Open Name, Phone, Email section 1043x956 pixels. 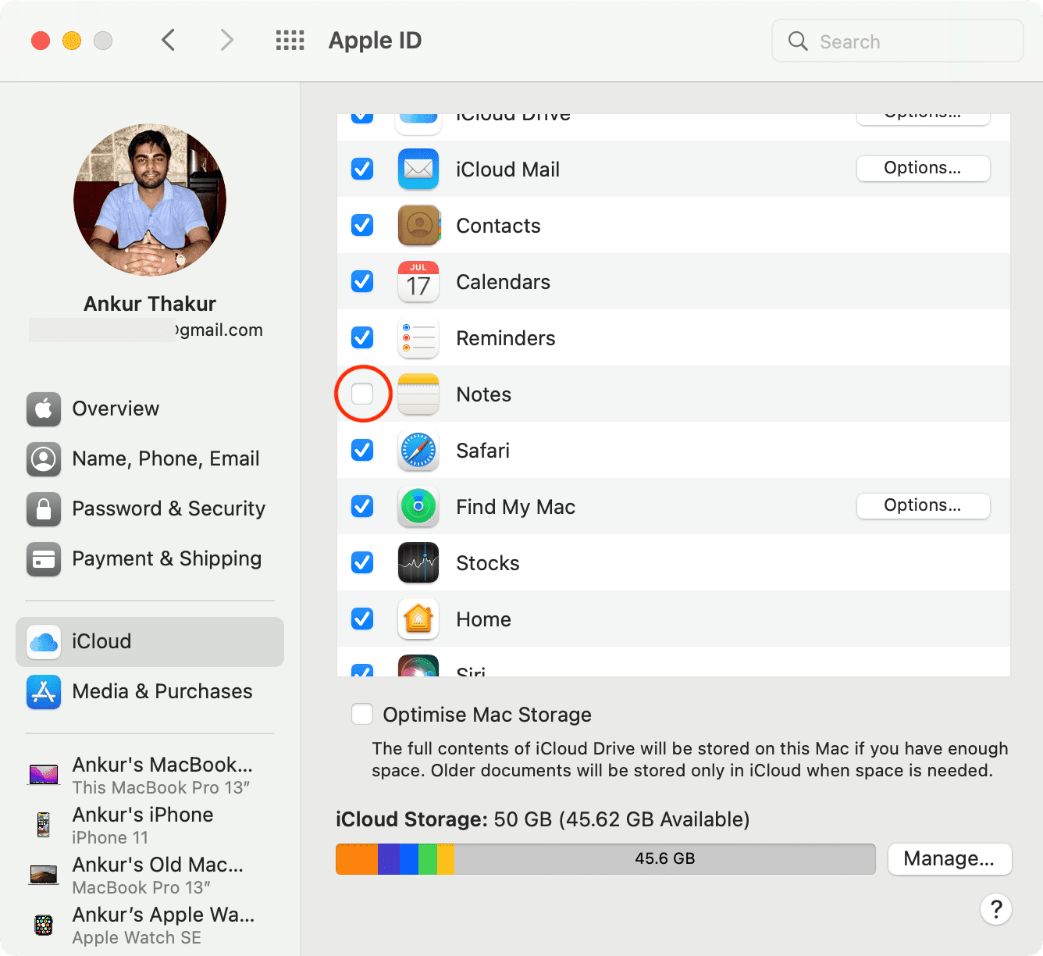point(150,458)
